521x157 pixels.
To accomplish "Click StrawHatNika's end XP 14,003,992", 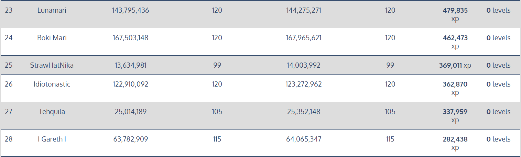I will point(304,65).
